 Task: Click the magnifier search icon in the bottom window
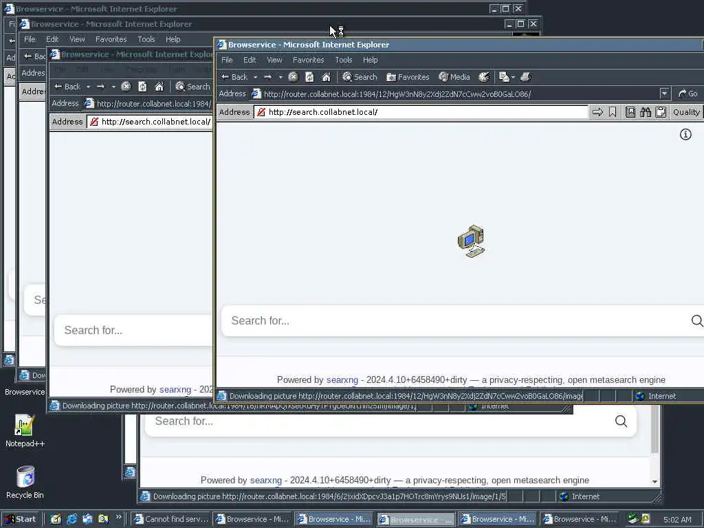[x=621, y=421]
